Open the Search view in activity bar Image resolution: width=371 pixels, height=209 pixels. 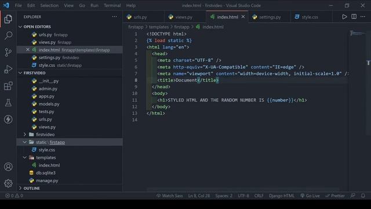click(8, 35)
